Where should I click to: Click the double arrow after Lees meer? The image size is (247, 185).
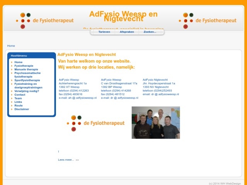(x=77, y=160)
